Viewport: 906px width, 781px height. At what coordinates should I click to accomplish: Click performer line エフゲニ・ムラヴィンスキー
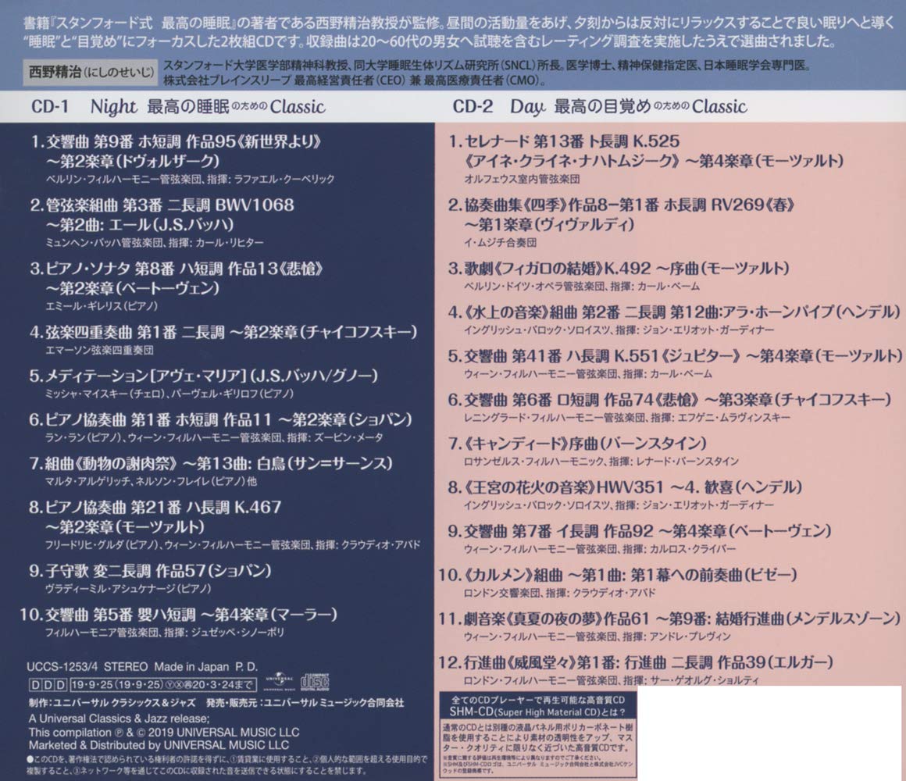click(x=627, y=418)
